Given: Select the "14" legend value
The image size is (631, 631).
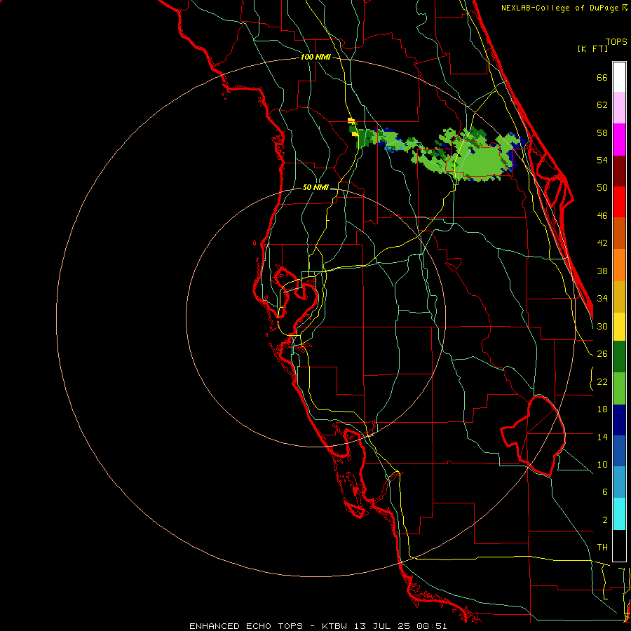Looking at the screenshot, I should (602, 437).
